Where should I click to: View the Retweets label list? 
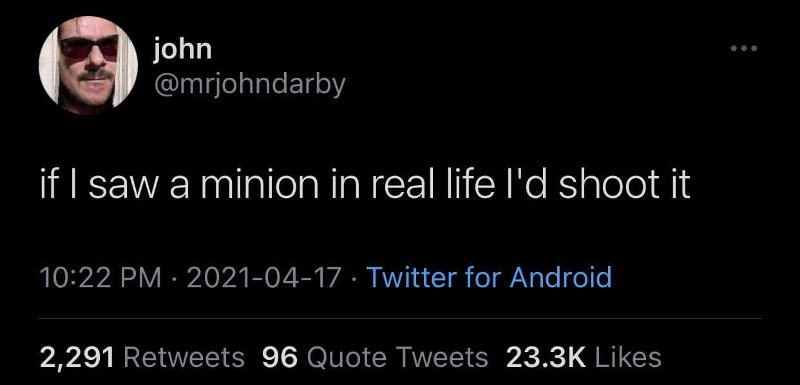(183, 357)
